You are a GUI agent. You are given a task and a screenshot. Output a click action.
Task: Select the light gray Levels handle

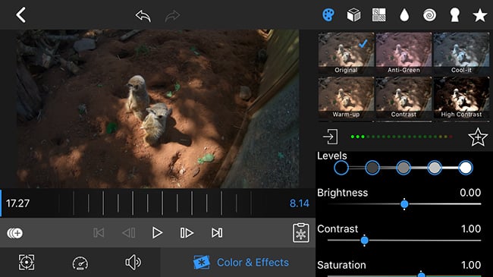(x=435, y=168)
